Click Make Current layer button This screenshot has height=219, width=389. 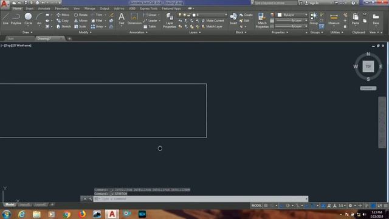[213, 21]
